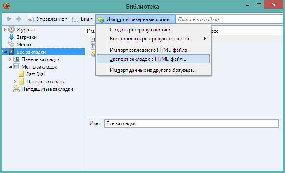285x173 pixels.
Task: Select Экспорт закладок в HTML-файл...
Action: point(153,59)
